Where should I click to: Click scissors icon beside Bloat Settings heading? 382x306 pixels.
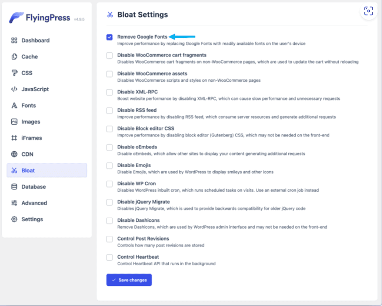110,14
